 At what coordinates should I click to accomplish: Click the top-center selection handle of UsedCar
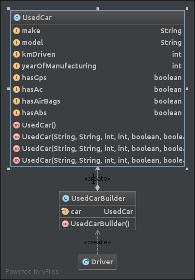click(97, 8)
